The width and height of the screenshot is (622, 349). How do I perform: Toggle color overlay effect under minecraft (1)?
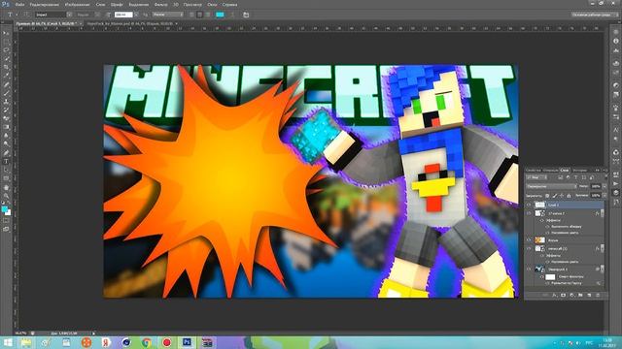pos(547,262)
